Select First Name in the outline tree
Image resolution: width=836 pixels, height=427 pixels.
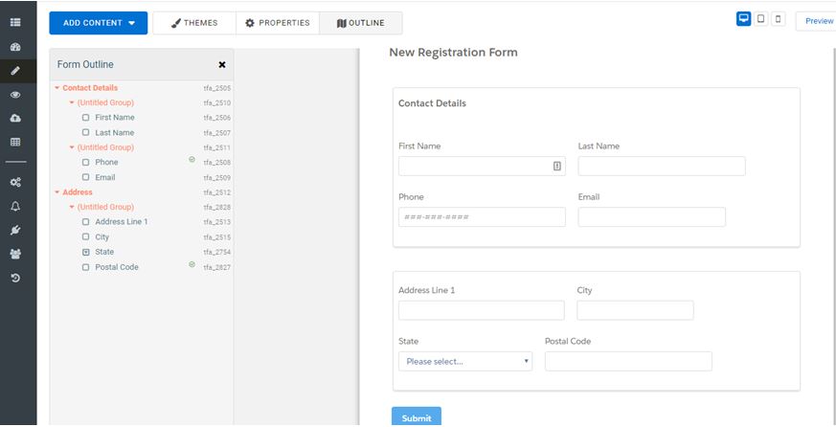115,117
